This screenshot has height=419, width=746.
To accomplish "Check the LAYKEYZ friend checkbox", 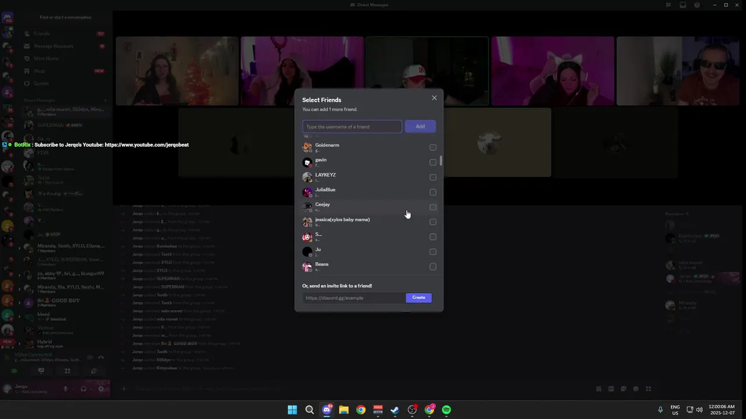I will click(x=432, y=177).
